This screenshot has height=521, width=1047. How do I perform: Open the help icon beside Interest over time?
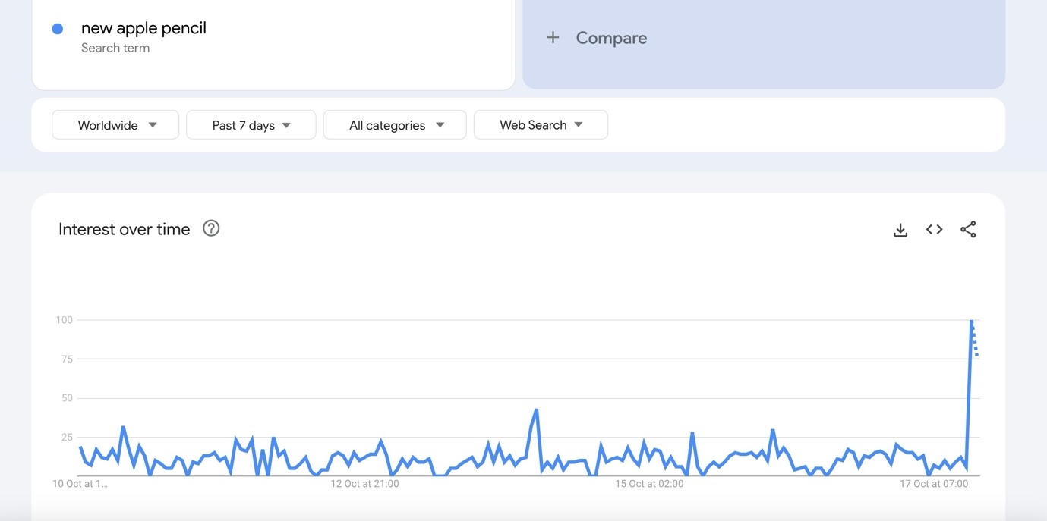point(211,228)
